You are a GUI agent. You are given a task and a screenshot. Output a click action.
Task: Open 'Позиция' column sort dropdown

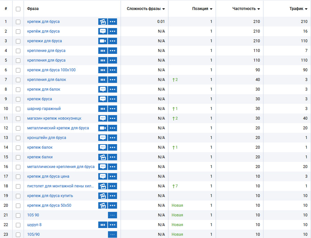click(202, 9)
